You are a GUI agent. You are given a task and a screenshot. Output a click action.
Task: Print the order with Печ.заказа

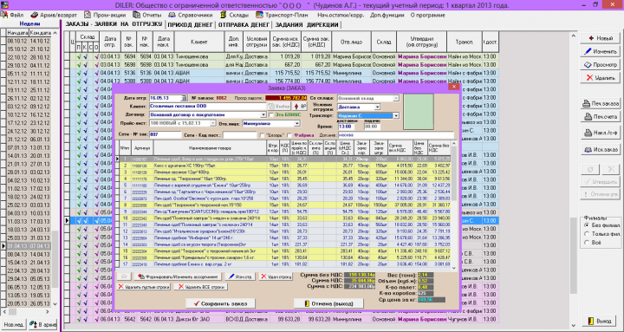600,103
